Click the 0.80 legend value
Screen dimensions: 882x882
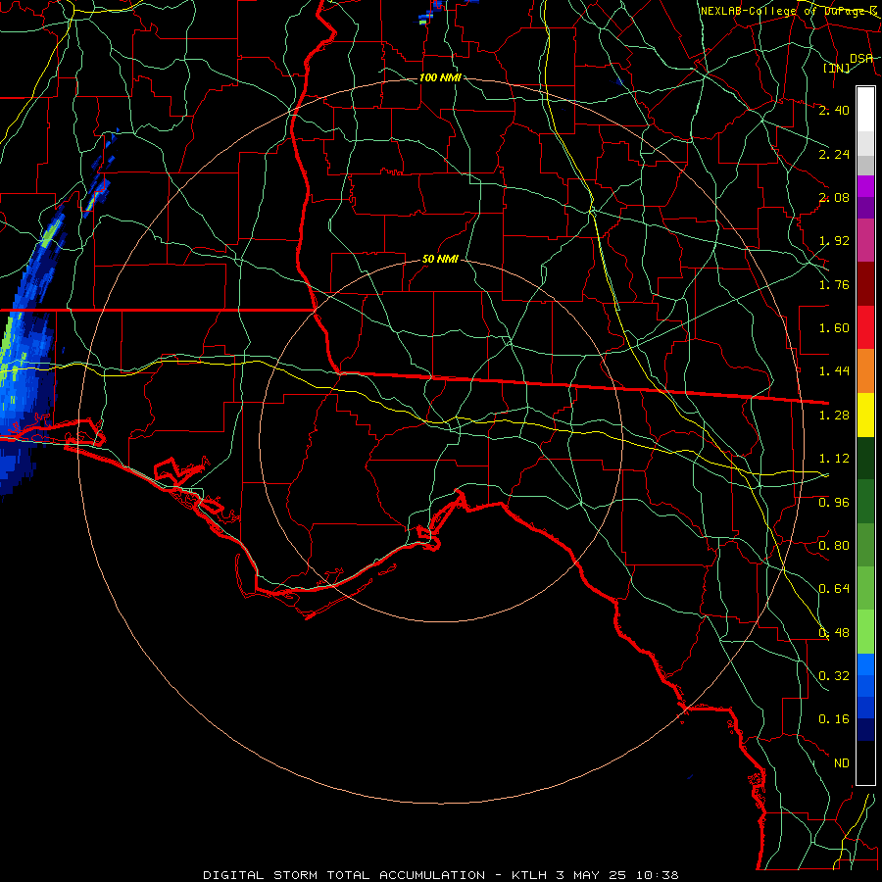[834, 546]
